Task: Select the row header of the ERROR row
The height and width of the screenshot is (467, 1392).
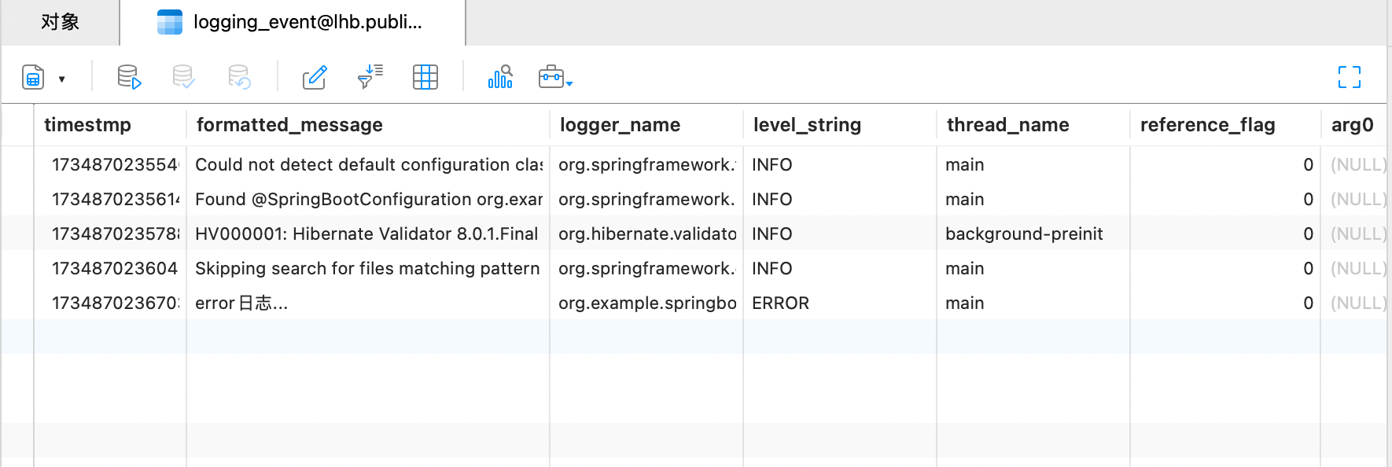Action: pyautogui.click(x=17, y=303)
